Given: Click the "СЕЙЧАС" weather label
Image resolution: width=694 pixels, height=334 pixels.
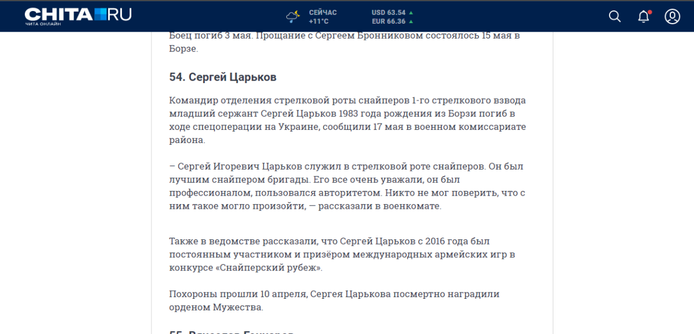Looking at the screenshot, I should (x=323, y=12).
